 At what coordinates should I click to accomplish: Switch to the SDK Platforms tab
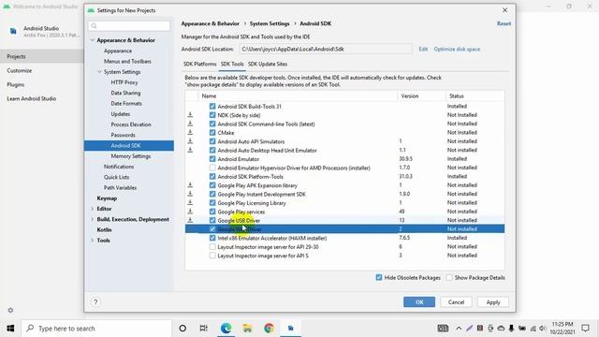[x=199, y=65]
